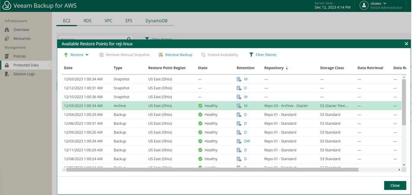The image size is (412, 195).
Task: Select the 12/04/2023 1:00:29 AM backup row
Action: [x=232, y=115]
